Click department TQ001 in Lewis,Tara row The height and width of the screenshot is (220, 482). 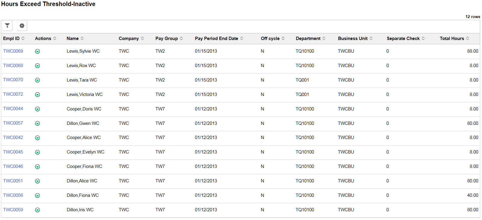[x=302, y=80]
